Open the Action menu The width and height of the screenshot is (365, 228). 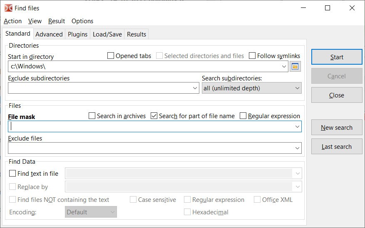click(x=12, y=21)
